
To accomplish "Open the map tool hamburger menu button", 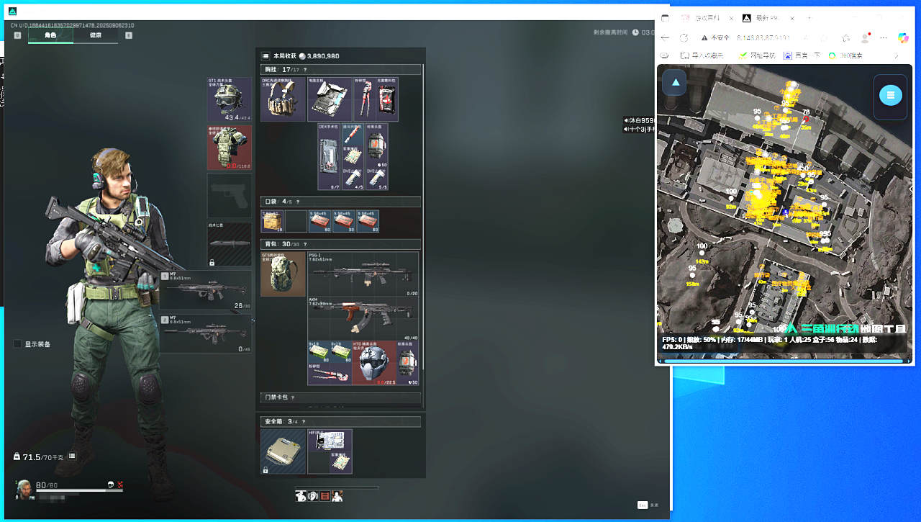I will (890, 95).
